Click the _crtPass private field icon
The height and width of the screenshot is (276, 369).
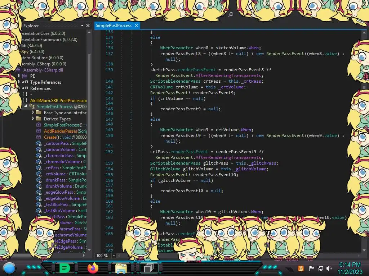click(39, 168)
